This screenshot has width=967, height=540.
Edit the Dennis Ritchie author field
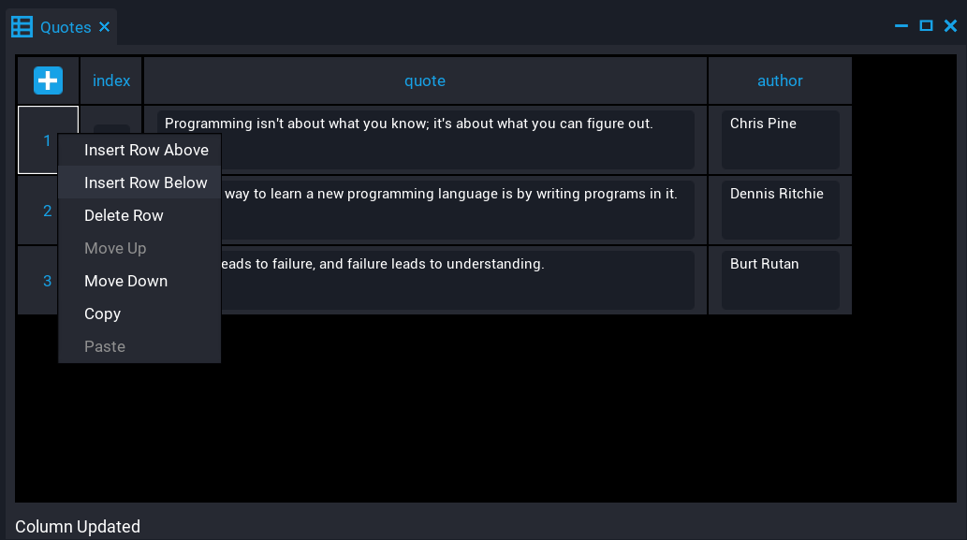[x=780, y=210]
